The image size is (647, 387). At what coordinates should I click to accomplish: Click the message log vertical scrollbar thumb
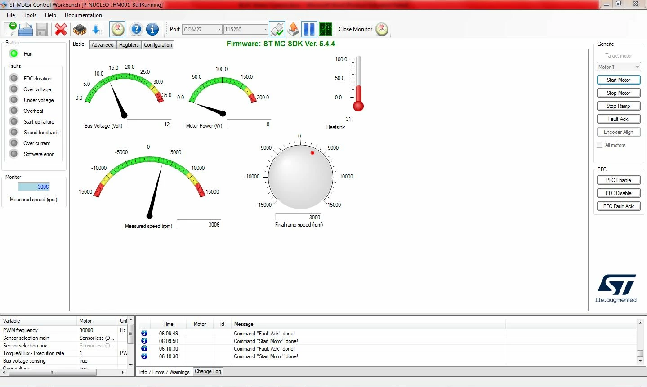click(x=640, y=353)
